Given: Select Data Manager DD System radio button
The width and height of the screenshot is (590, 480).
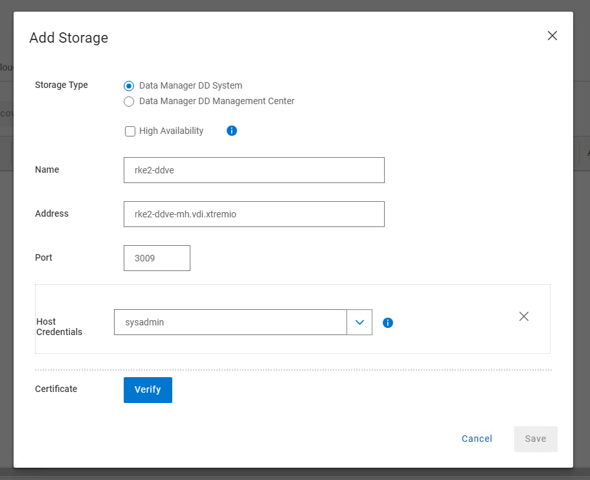Looking at the screenshot, I should [x=129, y=85].
